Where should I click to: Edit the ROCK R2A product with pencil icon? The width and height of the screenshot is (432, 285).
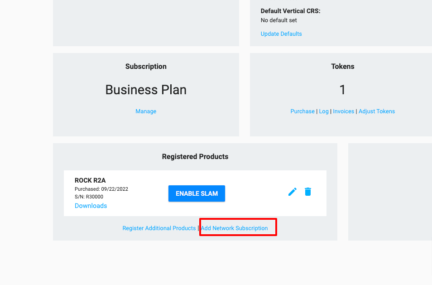[x=293, y=192]
